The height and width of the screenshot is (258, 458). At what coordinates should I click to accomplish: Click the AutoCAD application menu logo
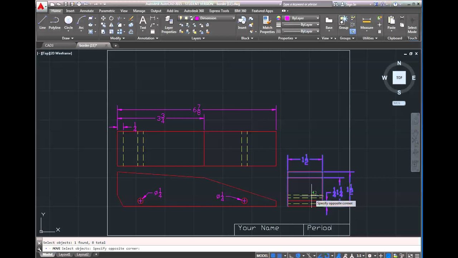(x=41, y=6)
